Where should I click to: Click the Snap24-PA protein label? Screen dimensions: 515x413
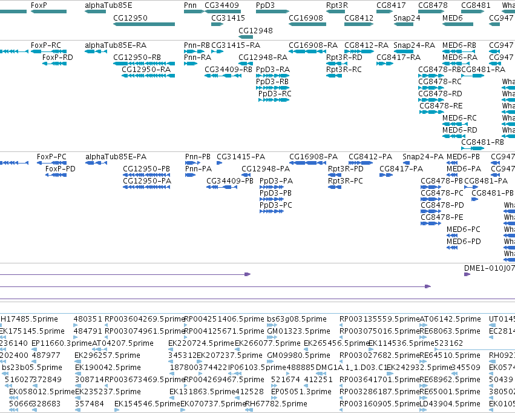422,156
